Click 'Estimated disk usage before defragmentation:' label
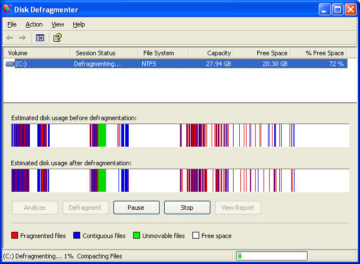360x264 pixels. (74, 118)
